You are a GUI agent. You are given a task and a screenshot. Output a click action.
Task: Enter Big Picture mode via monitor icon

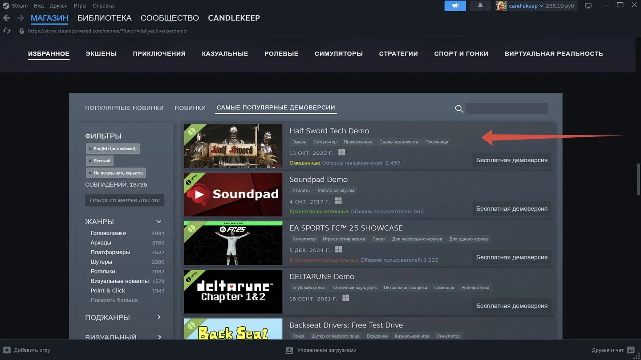[x=588, y=6]
